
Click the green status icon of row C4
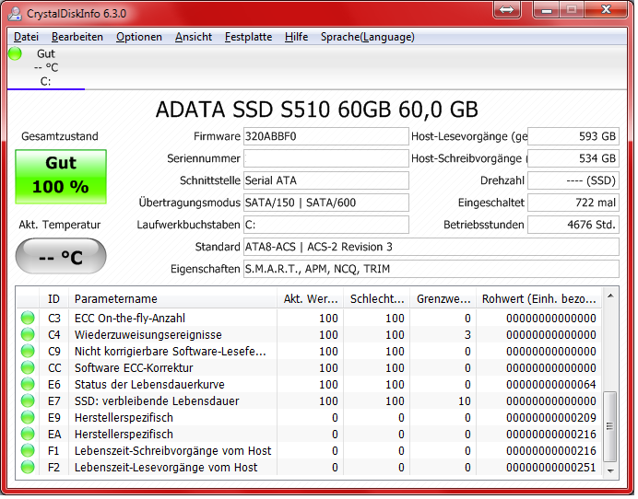[x=28, y=334]
